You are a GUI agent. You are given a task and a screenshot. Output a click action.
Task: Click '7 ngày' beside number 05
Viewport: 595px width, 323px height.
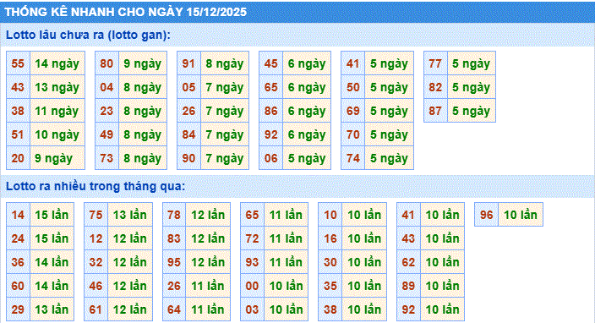coord(225,87)
